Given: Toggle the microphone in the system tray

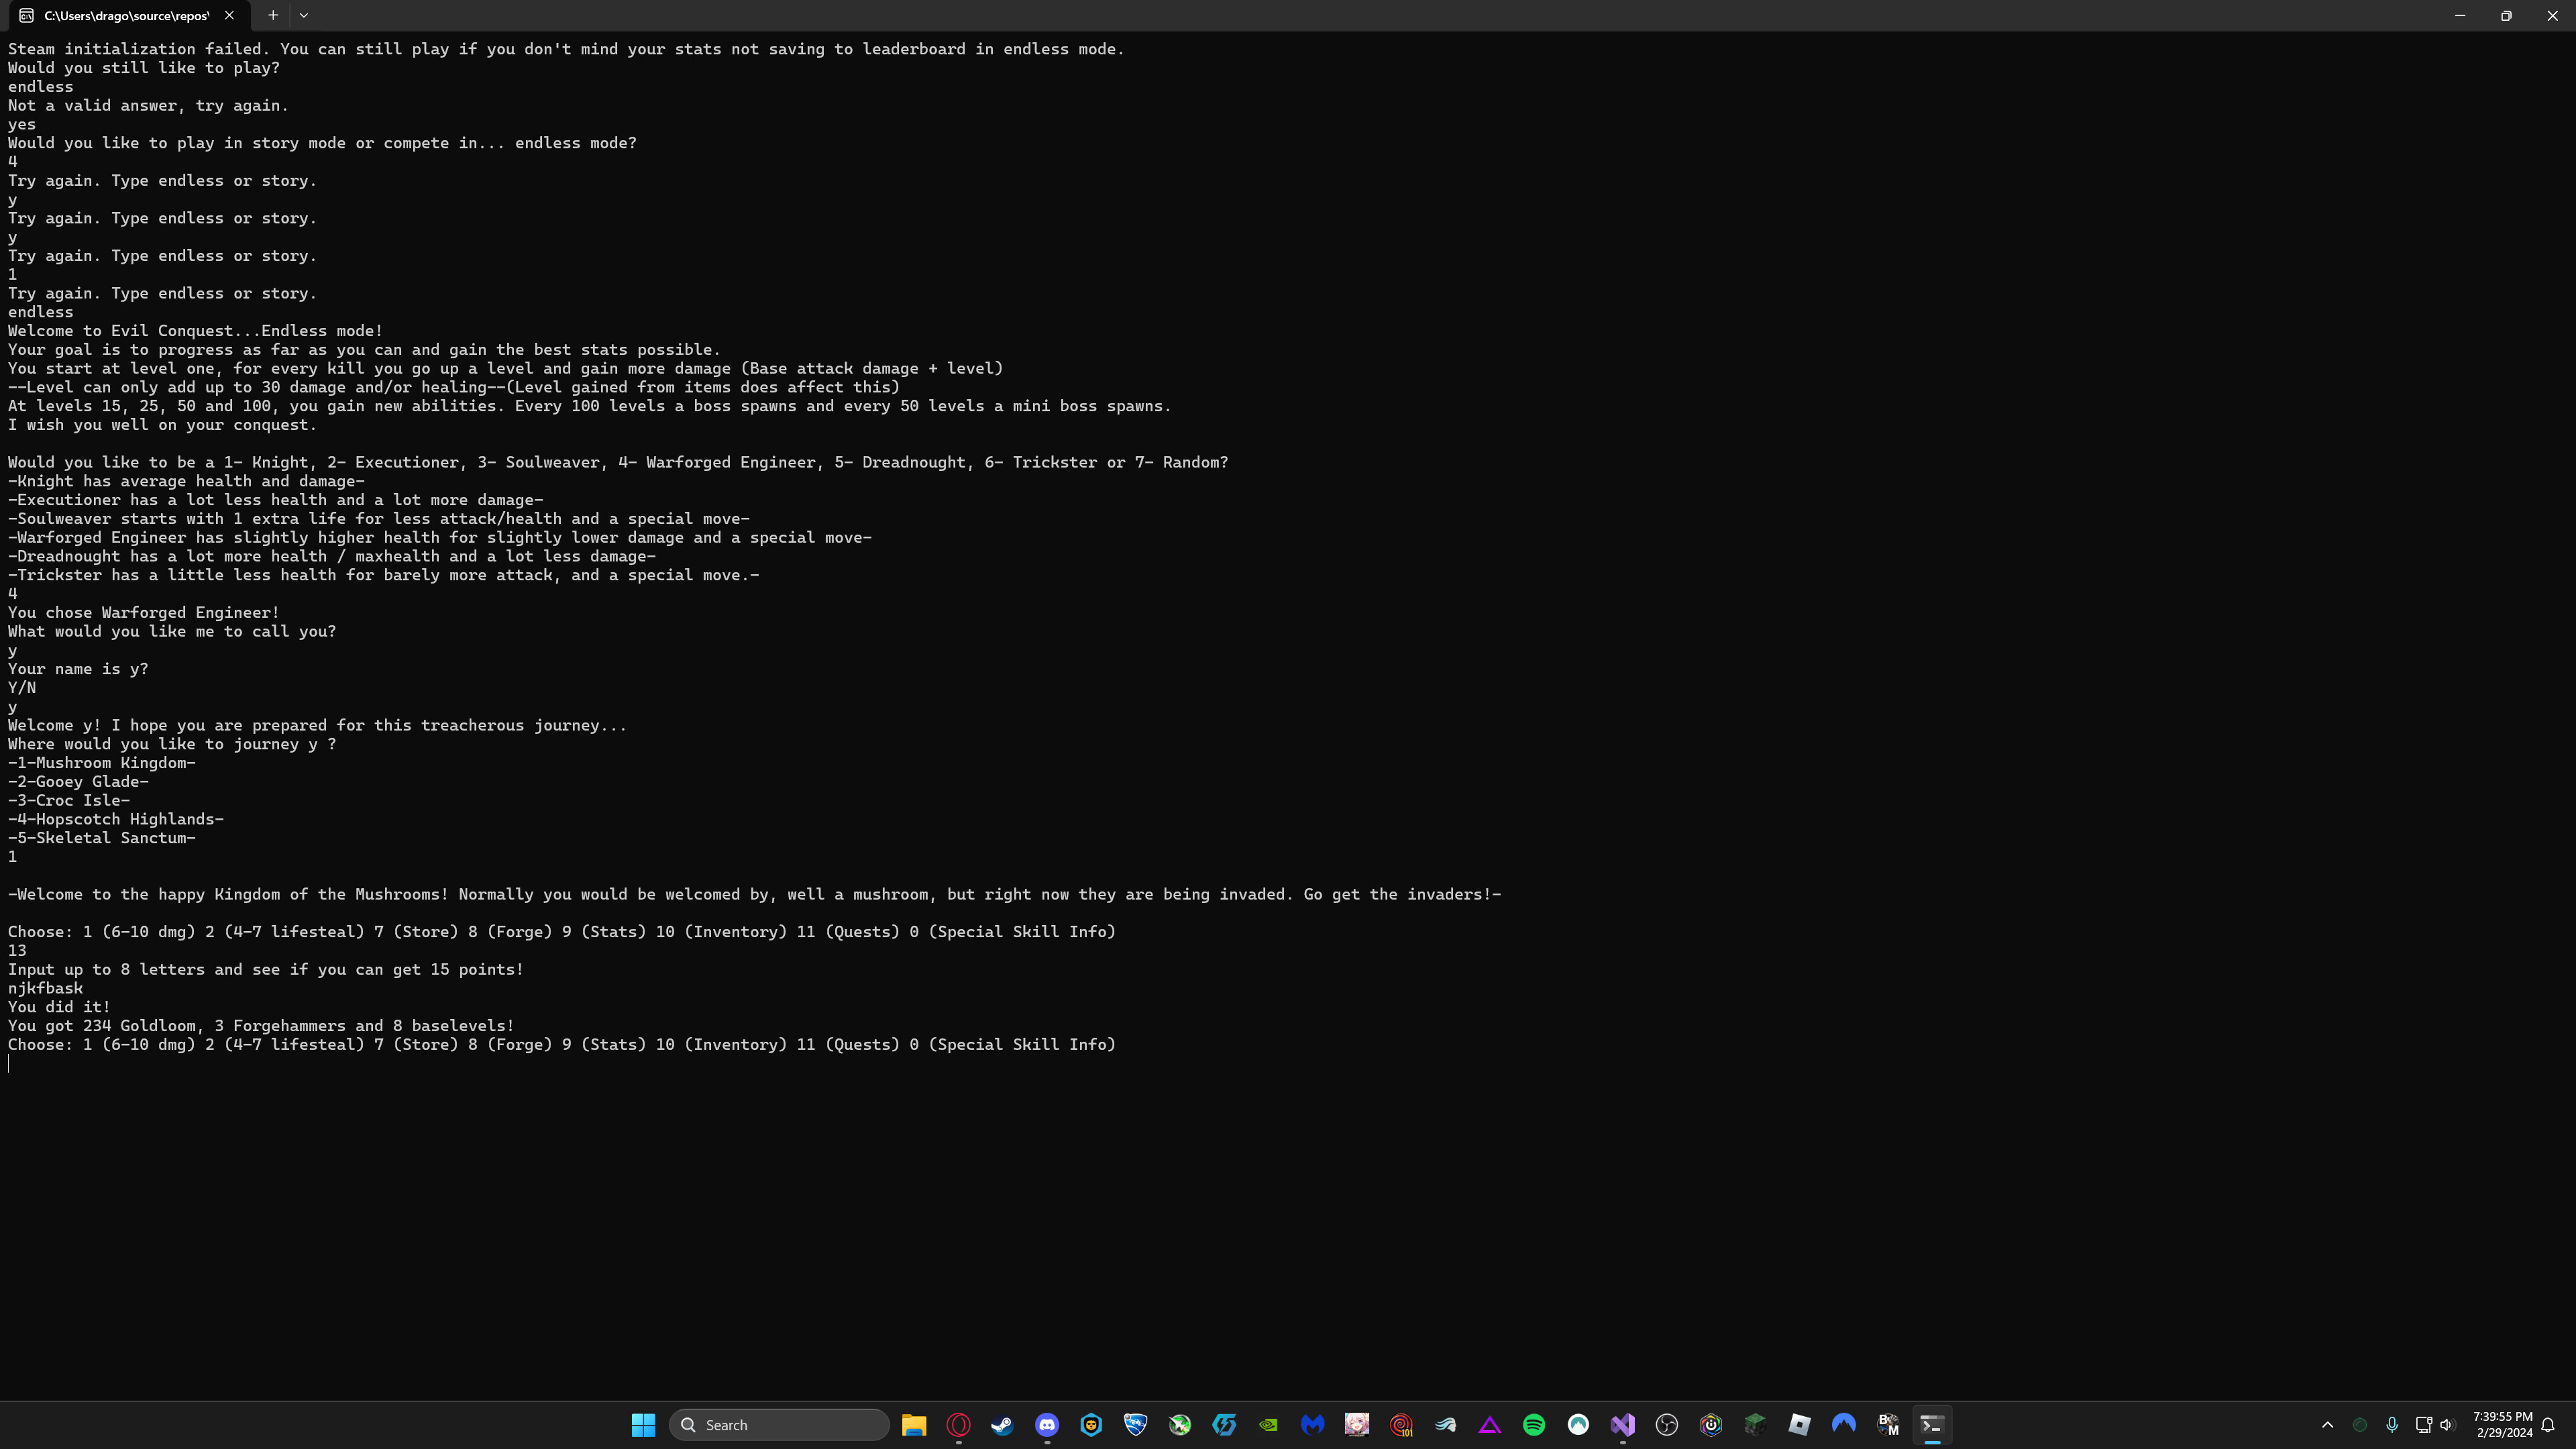Looking at the screenshot, I should [x=2391, y=1425].
